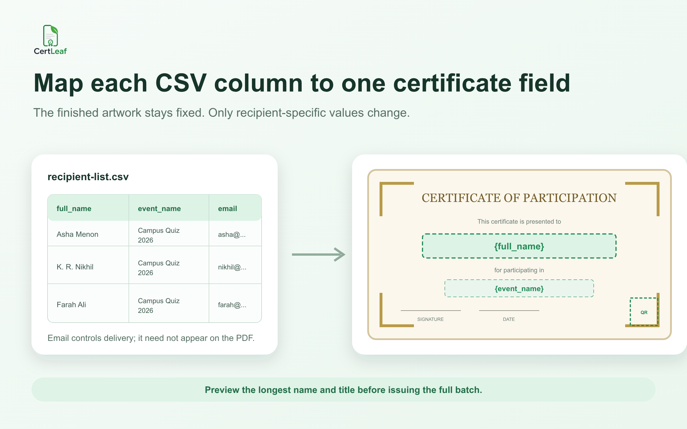The image size is (687, 429).
Task: Click the nikhil@... email cell
Action: [x=235, y=267]
